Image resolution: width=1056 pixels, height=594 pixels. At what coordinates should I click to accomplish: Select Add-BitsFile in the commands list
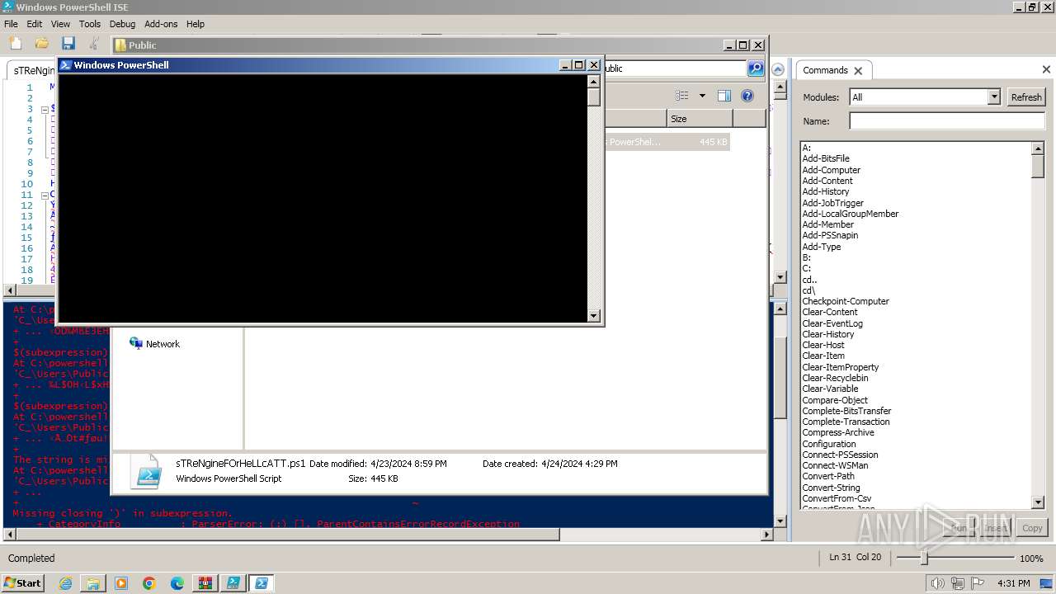point(825,158)
